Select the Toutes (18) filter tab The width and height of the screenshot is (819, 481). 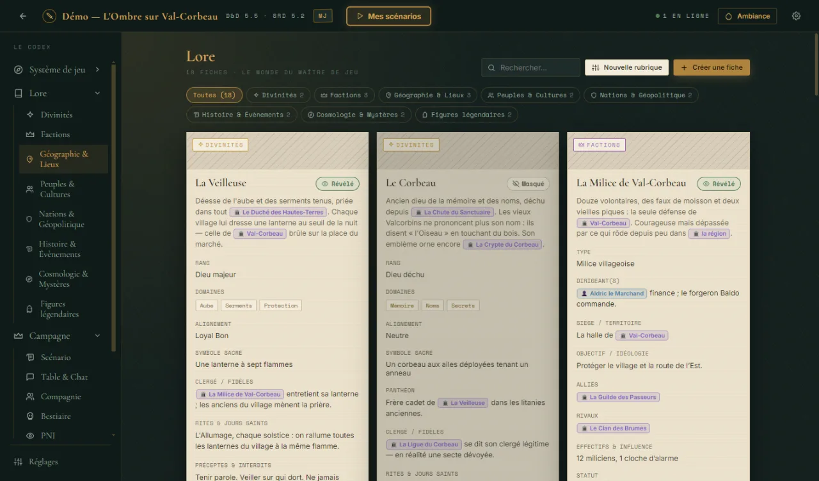(214, 95)
